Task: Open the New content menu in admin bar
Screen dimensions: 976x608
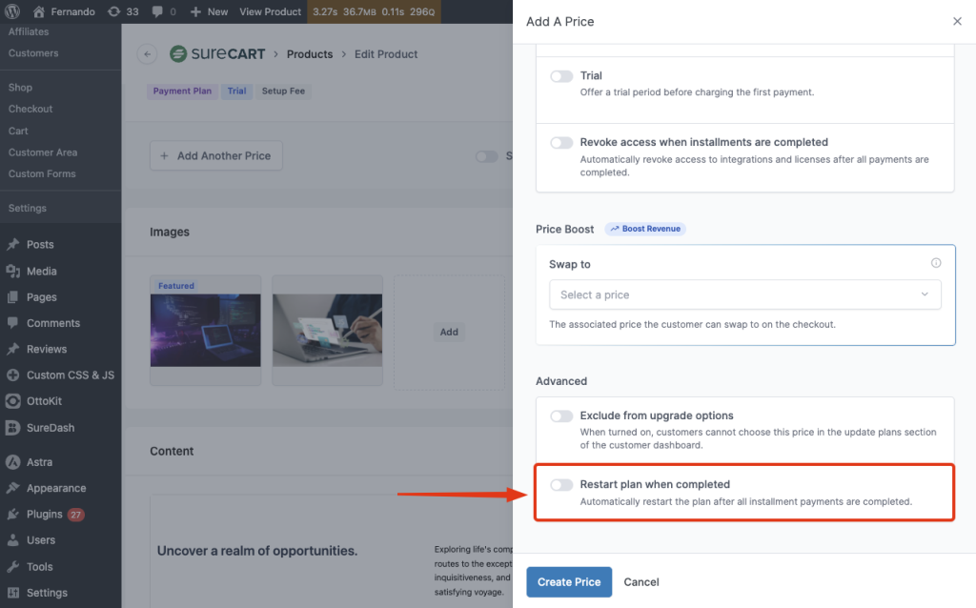Action: click(210, 11)
